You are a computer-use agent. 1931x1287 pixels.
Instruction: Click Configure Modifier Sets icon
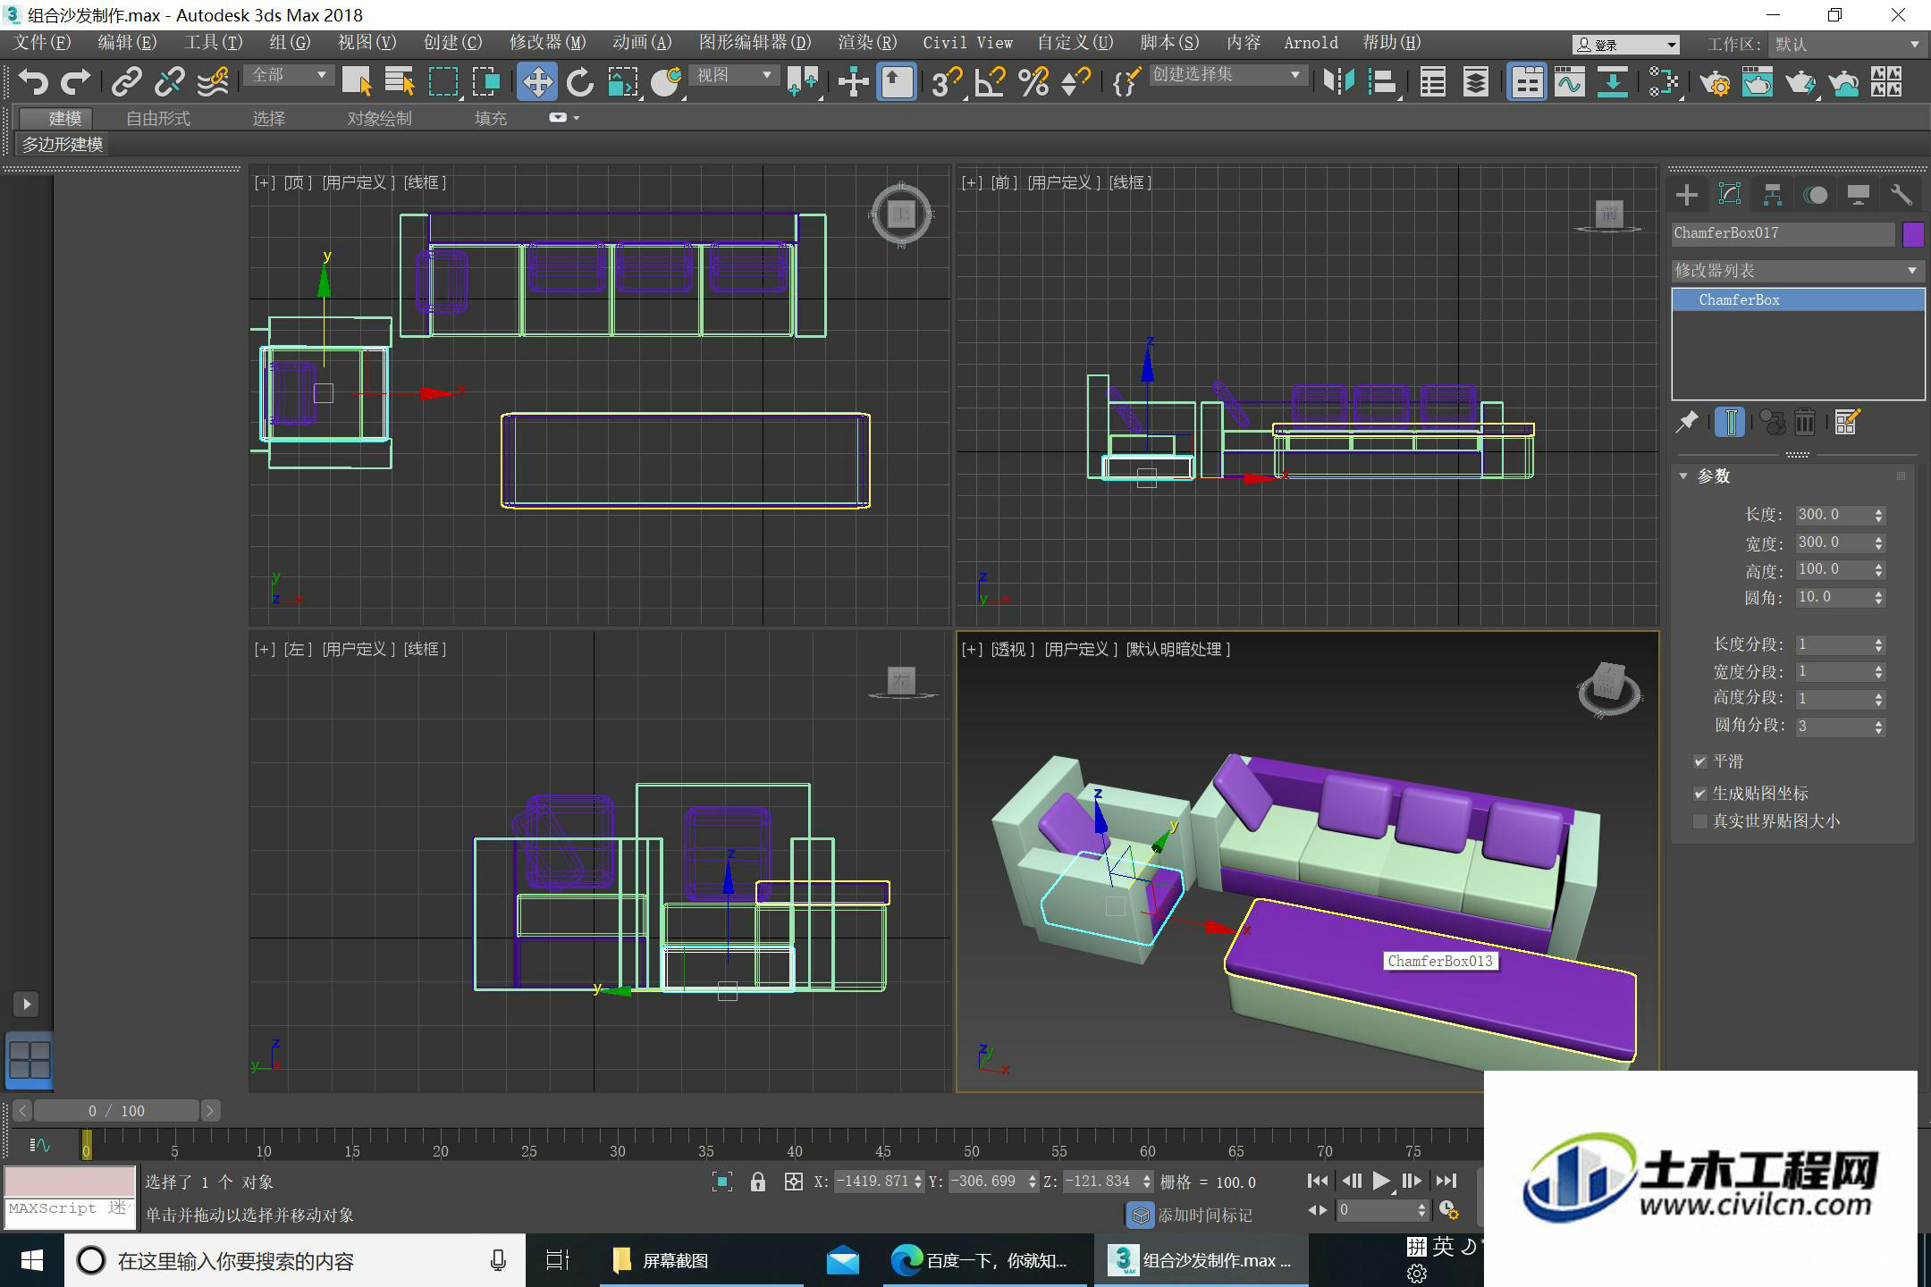(x=1847, y=422)
